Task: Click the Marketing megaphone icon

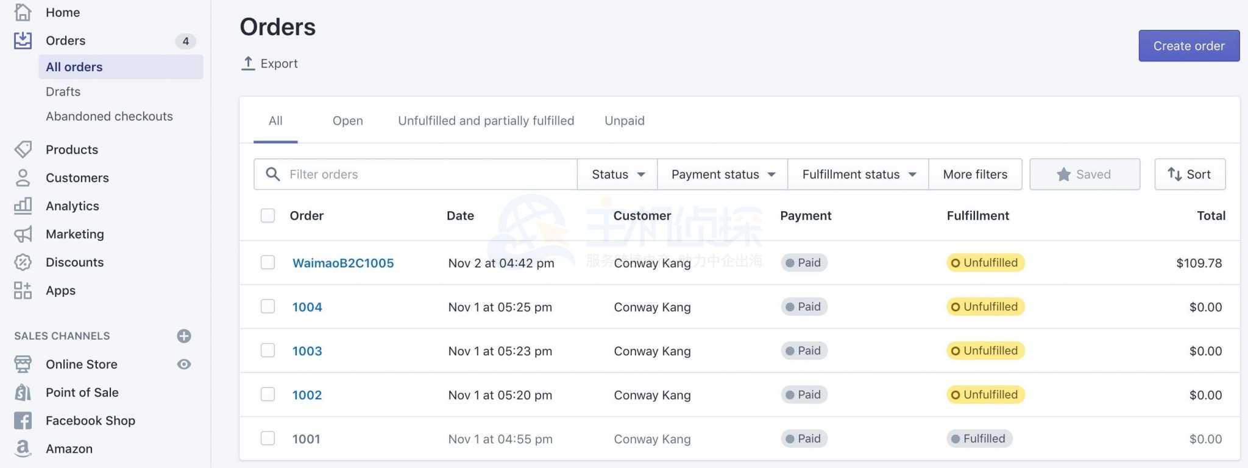Action: tap(23, 234)
